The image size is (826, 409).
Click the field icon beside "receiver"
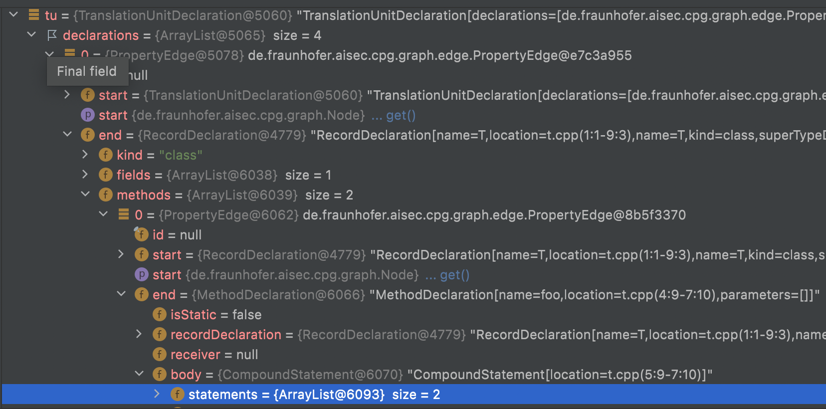[x=160, y=354]
